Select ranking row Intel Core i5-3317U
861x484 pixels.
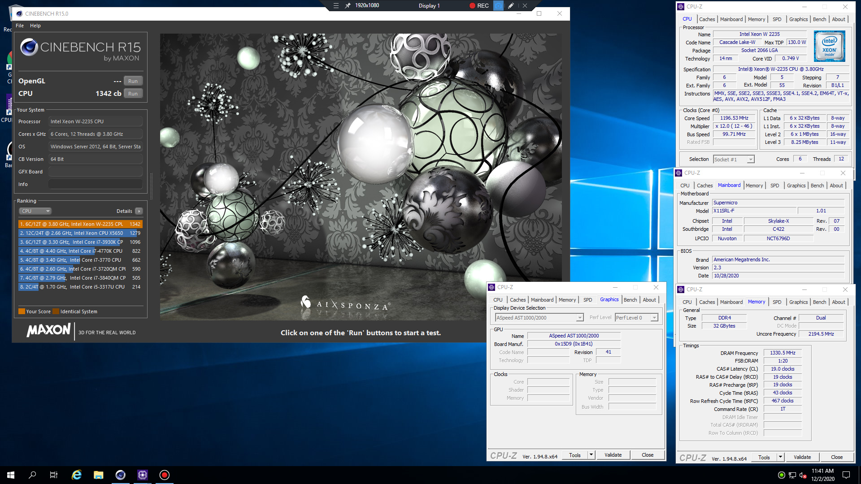80,287
